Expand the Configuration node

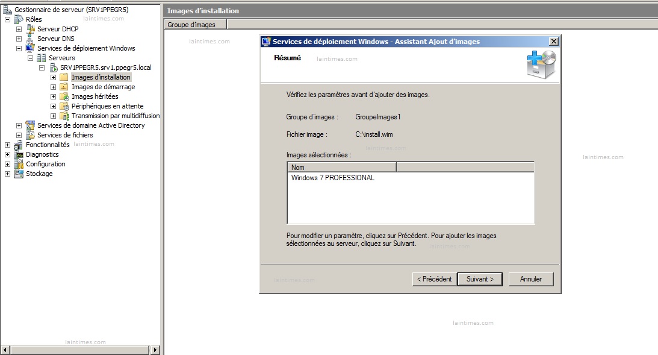pos(8,165)
